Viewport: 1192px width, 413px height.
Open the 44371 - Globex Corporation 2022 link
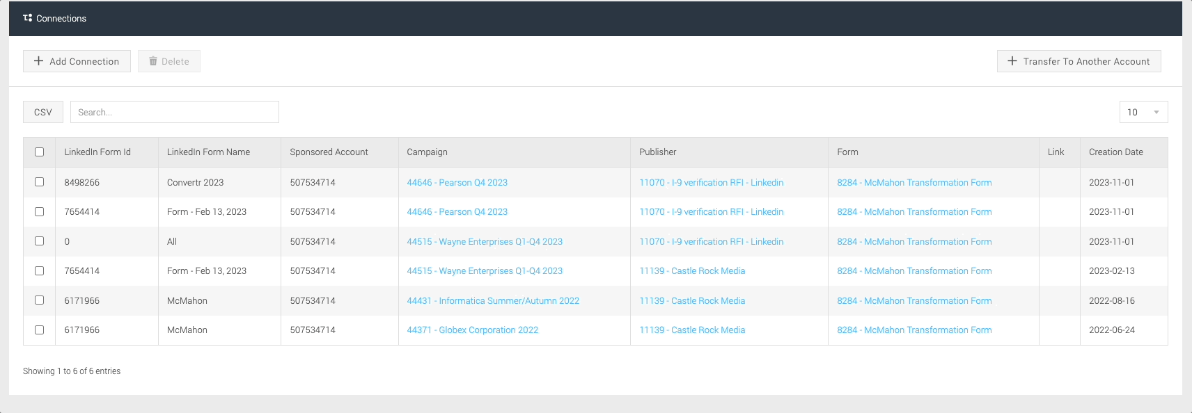473,330
